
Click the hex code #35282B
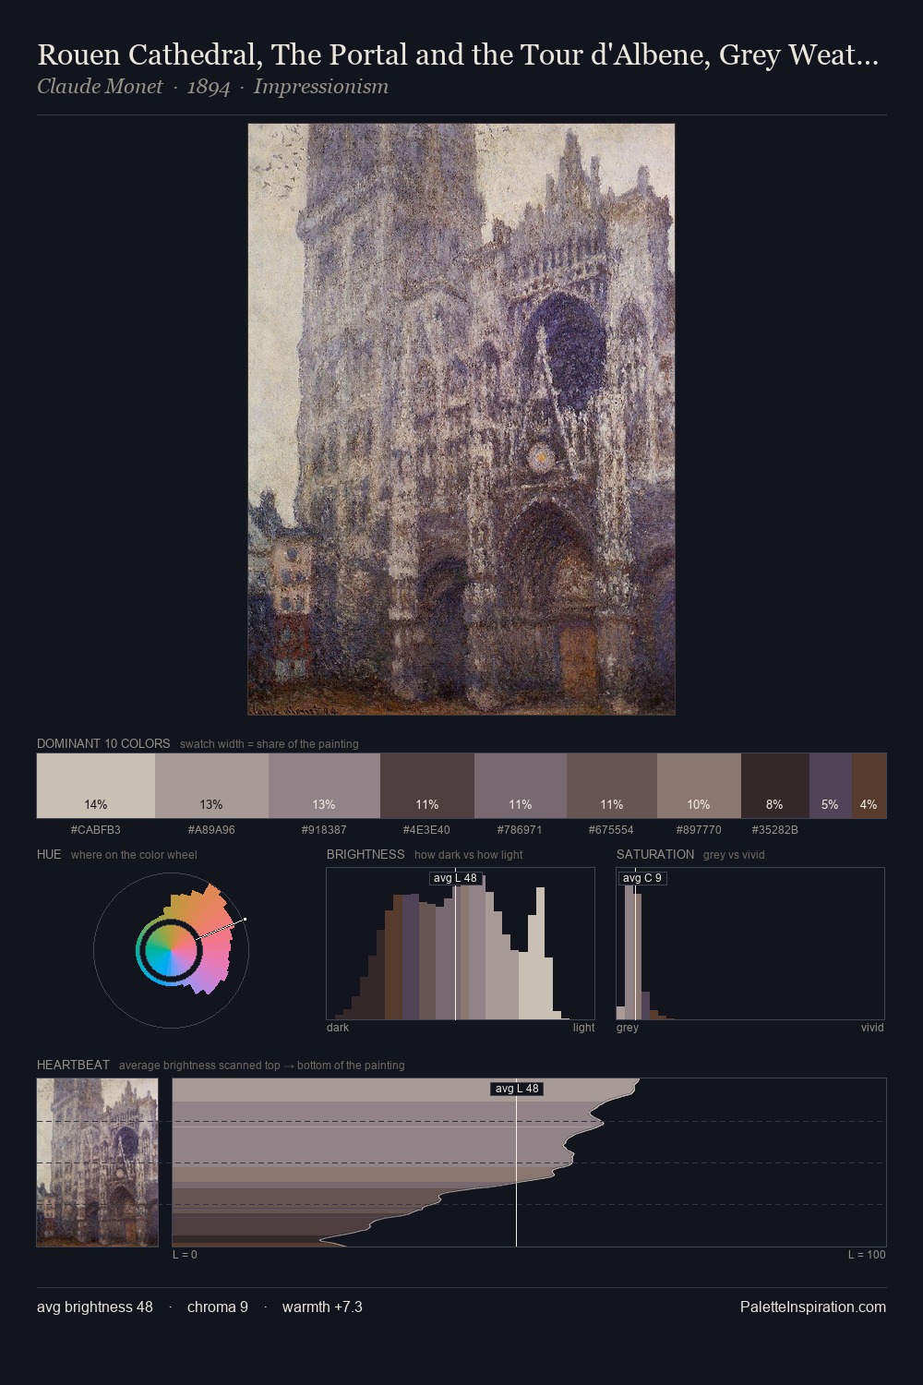pos(775,830)
